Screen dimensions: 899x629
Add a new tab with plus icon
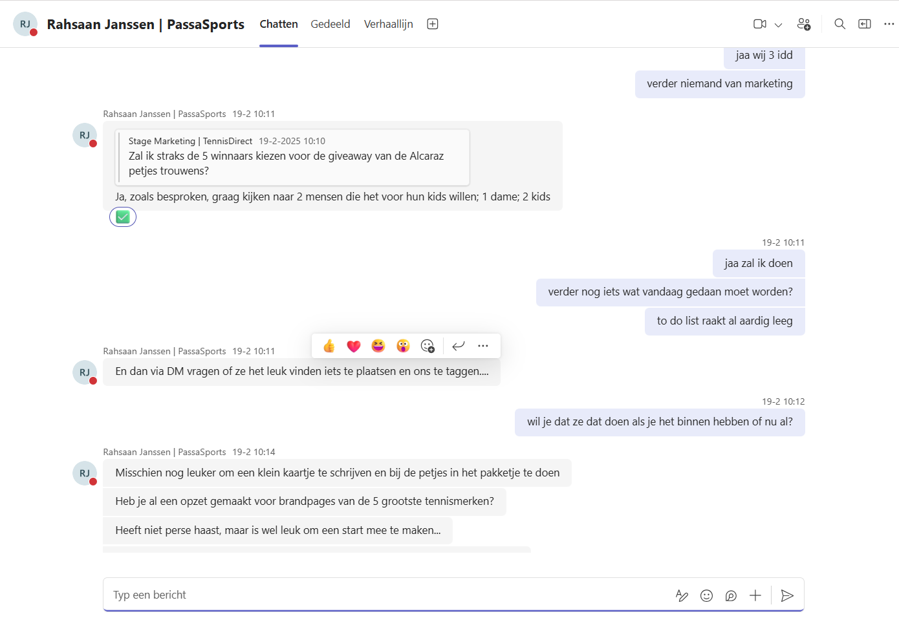(433, 24)
